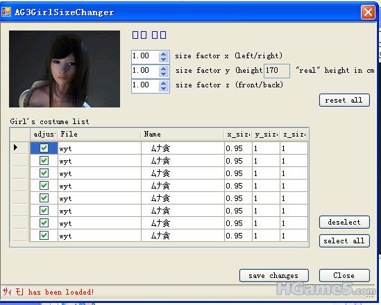Sort list by the Name column header

(183, 134)
